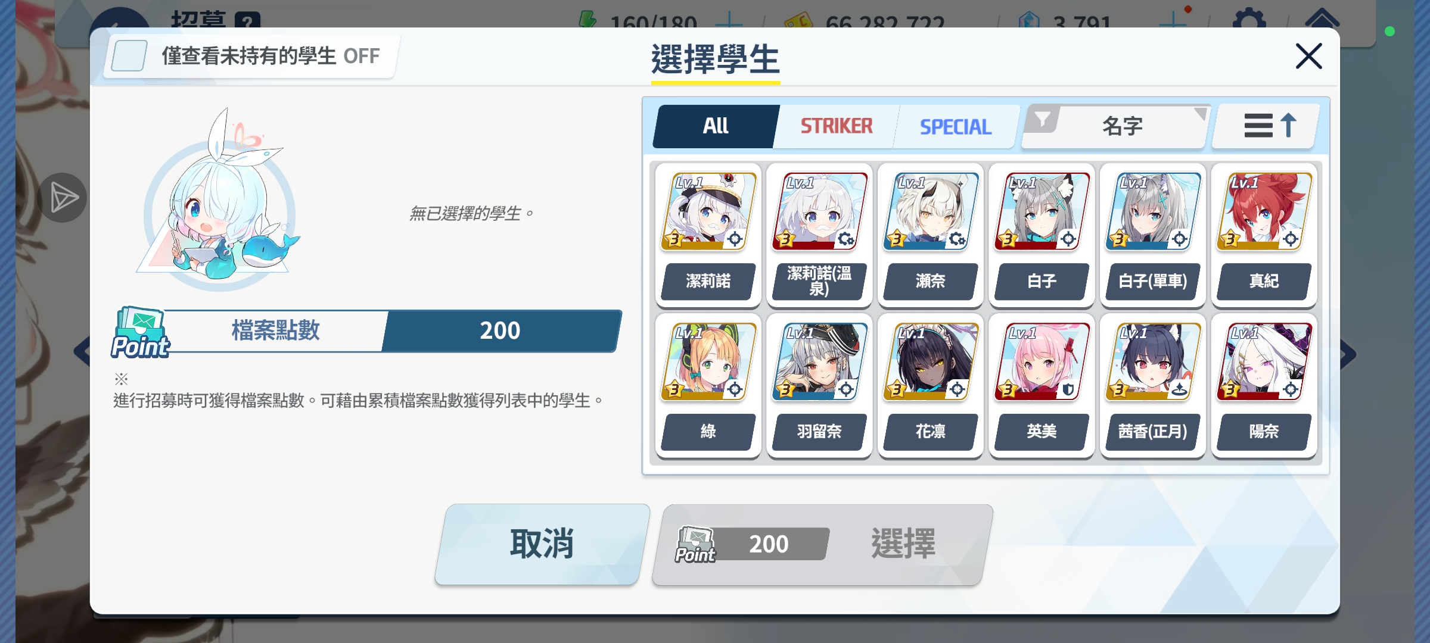Viewport: 1430px width, 643px height.
Task: Toggle the 僅查看未持有的學生 checkbox
Action: click(129, 56)
